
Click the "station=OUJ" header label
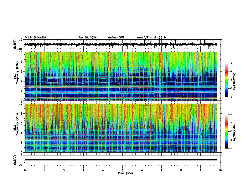click(x=116, y=37)
